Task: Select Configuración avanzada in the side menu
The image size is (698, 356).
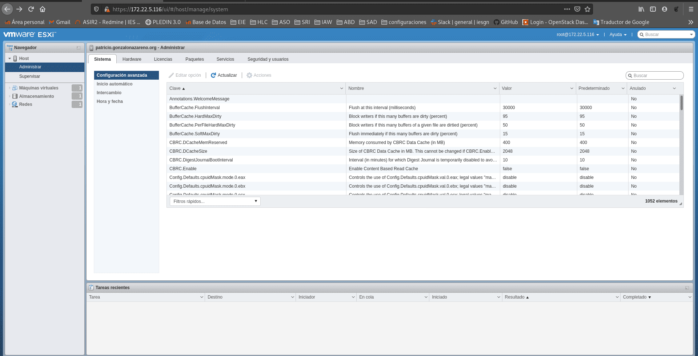Action: 127,75
